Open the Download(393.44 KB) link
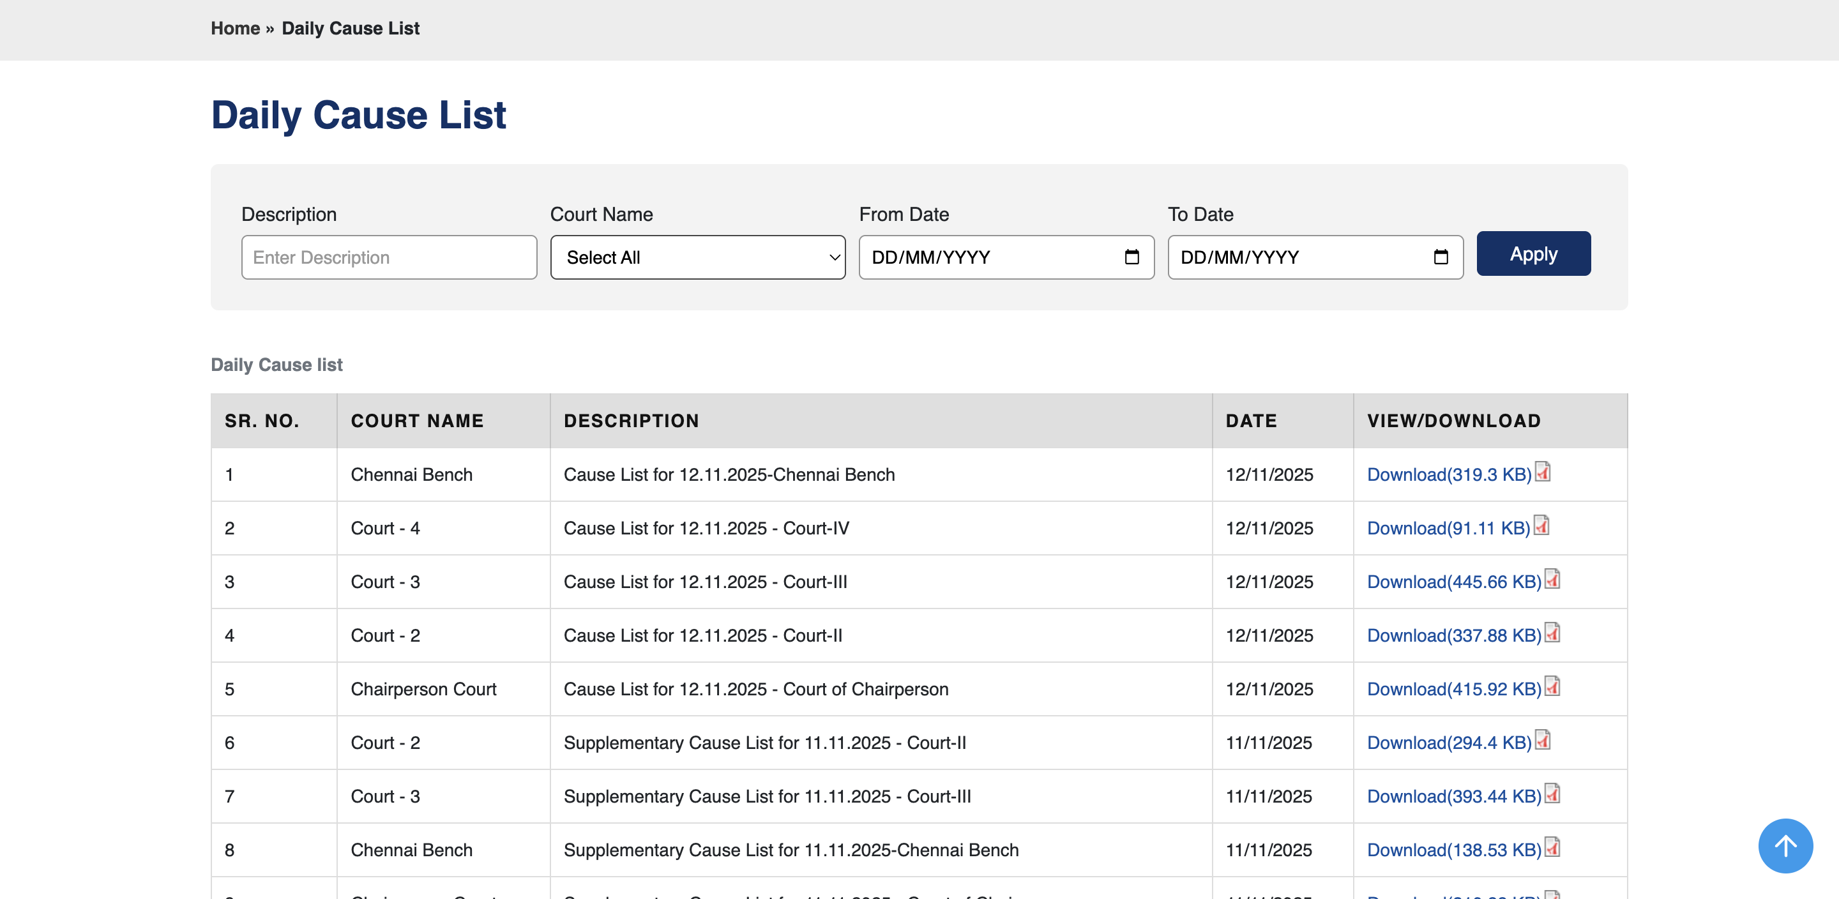 click(1453, 796)
